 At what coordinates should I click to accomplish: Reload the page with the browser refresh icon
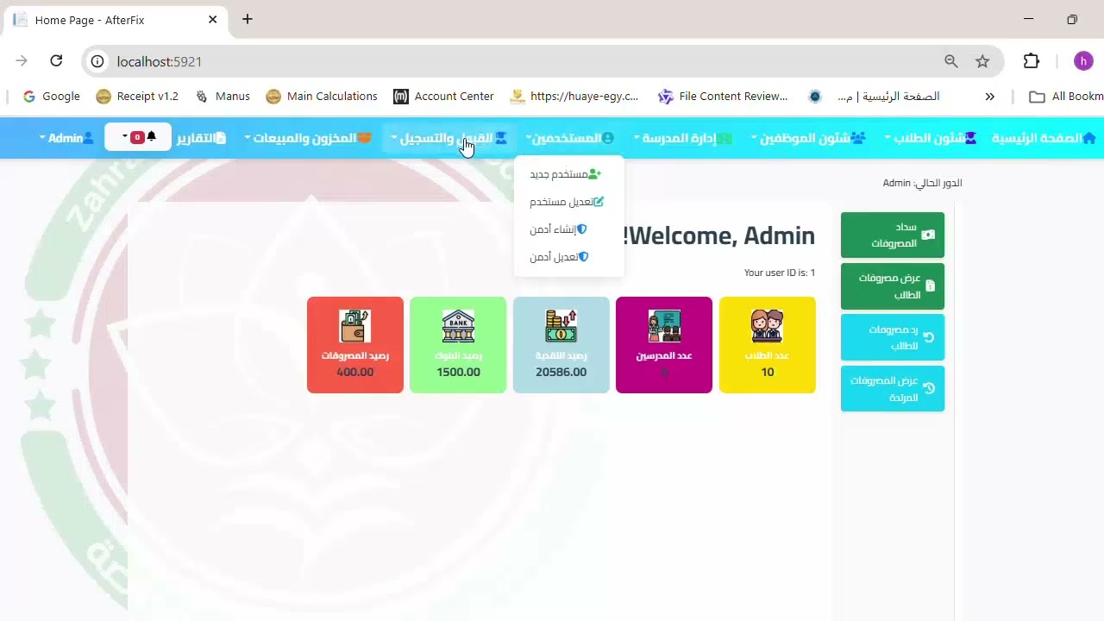[x=56, y=60]
